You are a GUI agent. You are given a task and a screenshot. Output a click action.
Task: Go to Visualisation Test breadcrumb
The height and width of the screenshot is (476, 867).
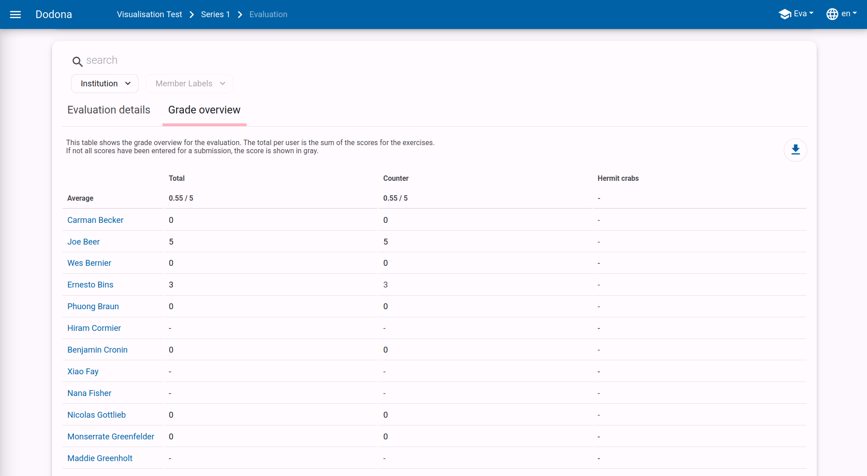pyautogui.click(x=149, y=14)
